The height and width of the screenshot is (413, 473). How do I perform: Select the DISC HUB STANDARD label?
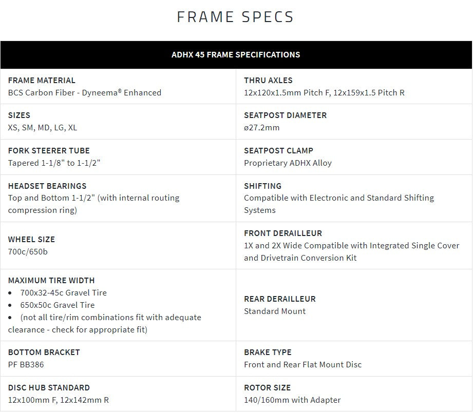tap(49, 388)
